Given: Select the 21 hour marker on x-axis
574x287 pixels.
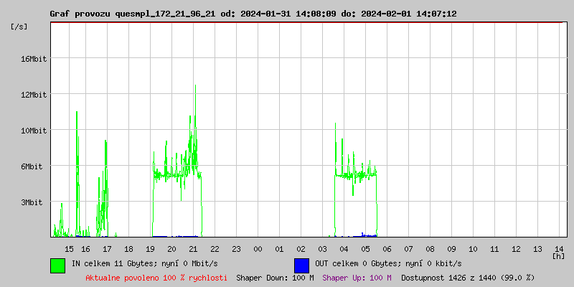Looking at the screenshot, I should [x=193, y=248].
